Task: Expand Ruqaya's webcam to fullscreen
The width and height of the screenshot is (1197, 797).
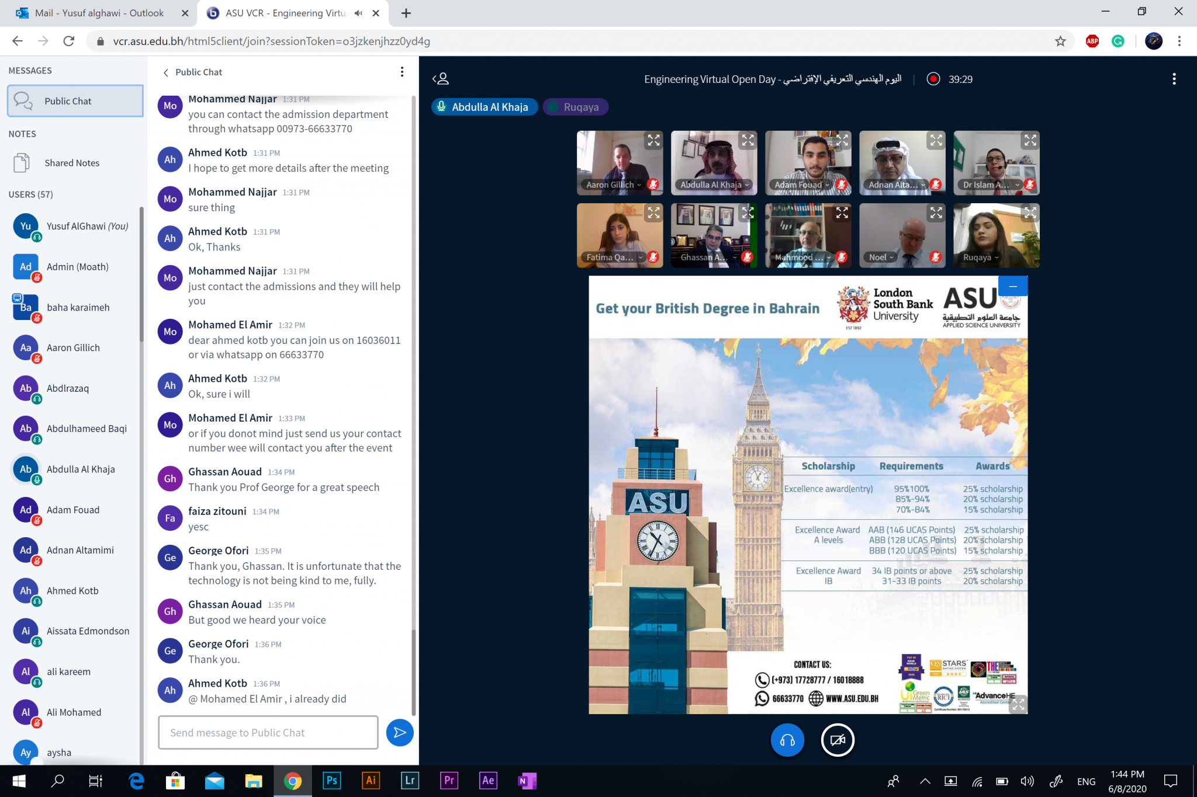Action: click(x=1030, y=213)
